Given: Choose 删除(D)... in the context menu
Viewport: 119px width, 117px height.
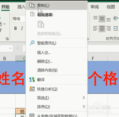Looking at the screenshot, I should [57, 61].
